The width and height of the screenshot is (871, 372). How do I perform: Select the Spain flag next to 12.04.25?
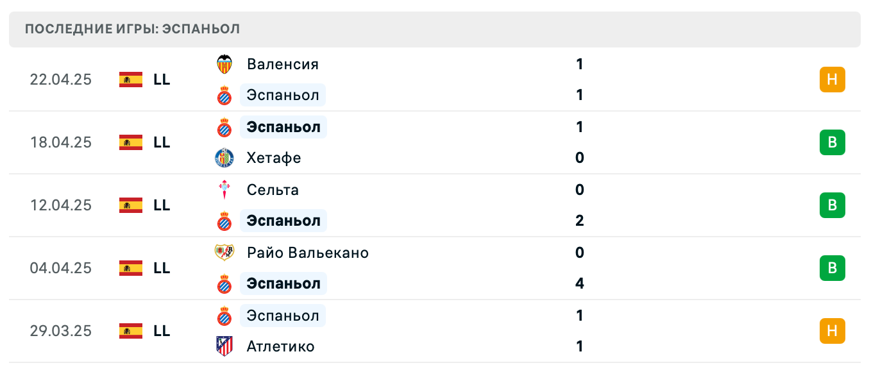coord(130,205)
